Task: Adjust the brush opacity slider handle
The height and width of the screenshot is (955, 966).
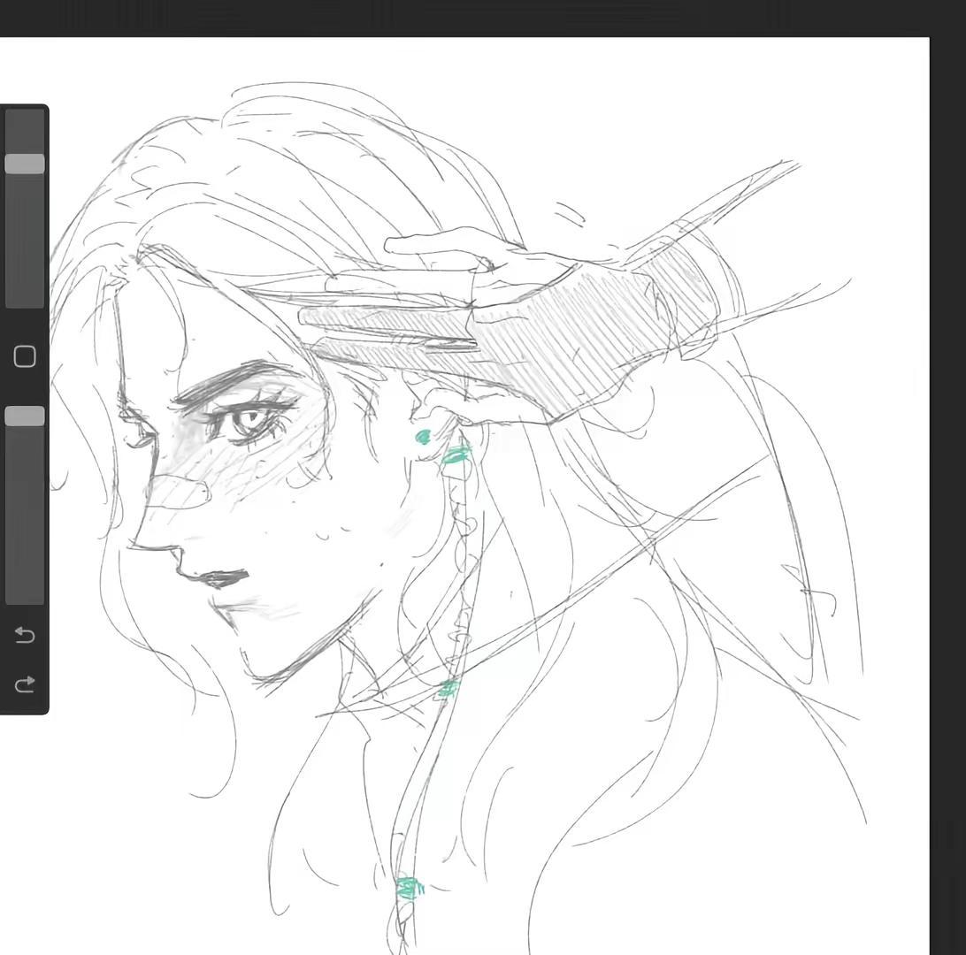Action: click(25, 416)
